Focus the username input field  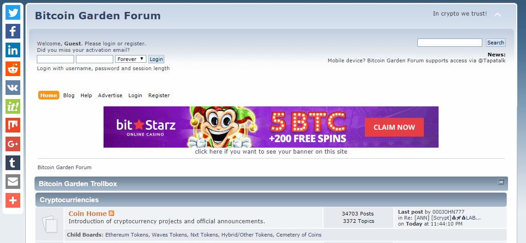(55, 59)
